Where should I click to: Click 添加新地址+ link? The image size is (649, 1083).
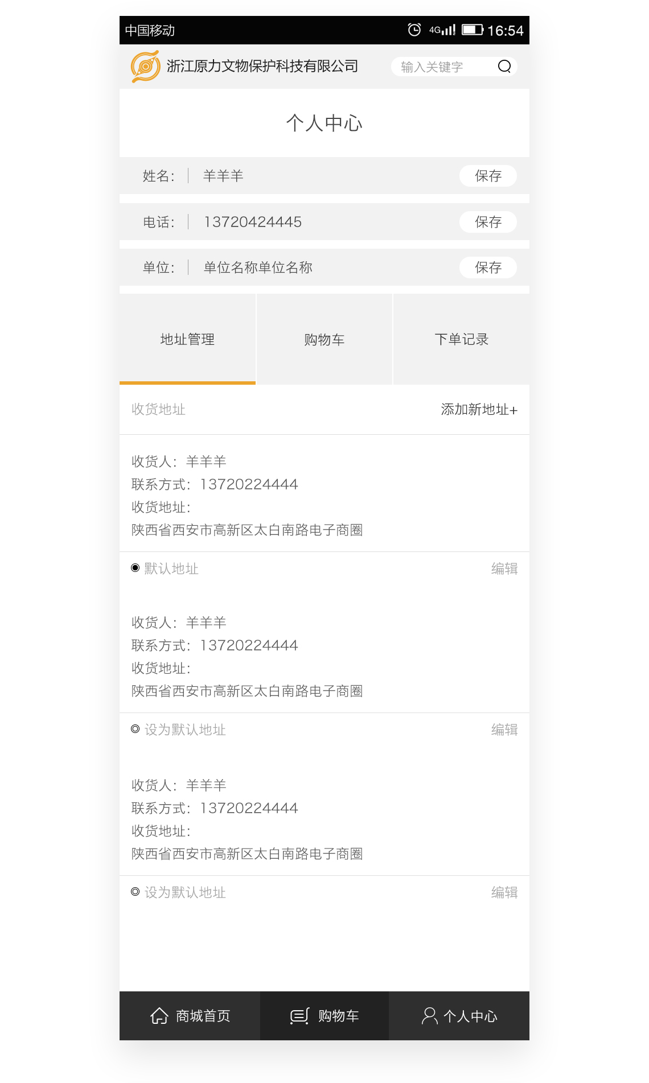[x=479, y=410]
